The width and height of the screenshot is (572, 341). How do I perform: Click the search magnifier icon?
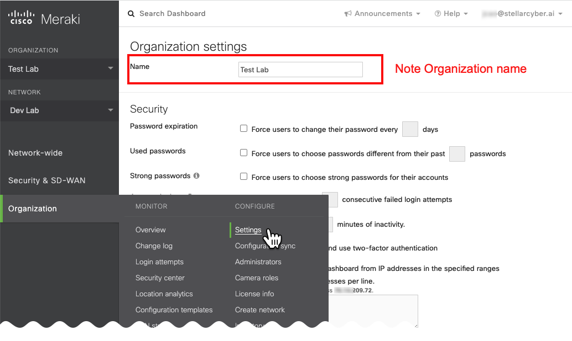(x=131, y=14)
